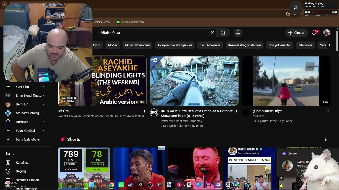Show hidden system tray icons chevron
This screenshot has width=339, height=190.
click(298, 185)
